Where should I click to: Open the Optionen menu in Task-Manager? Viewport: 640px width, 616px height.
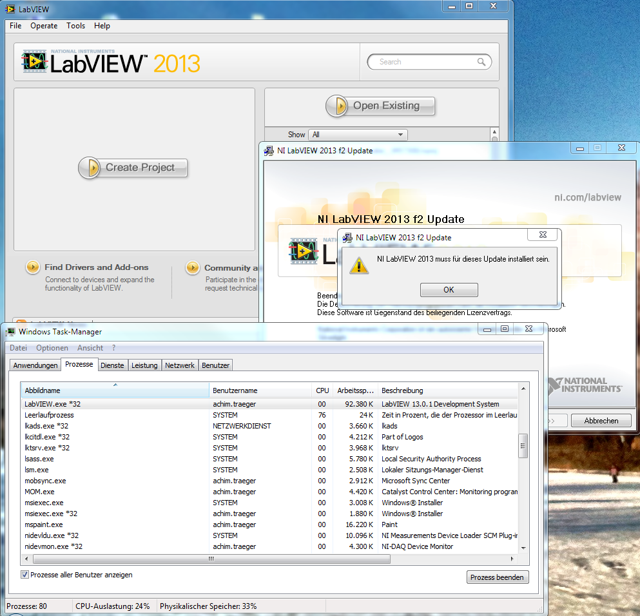pyautogui.click(x=52, y=348)
